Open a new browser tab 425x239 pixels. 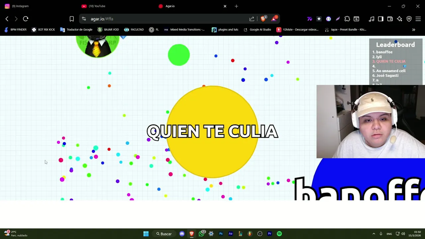pos(236,6)
